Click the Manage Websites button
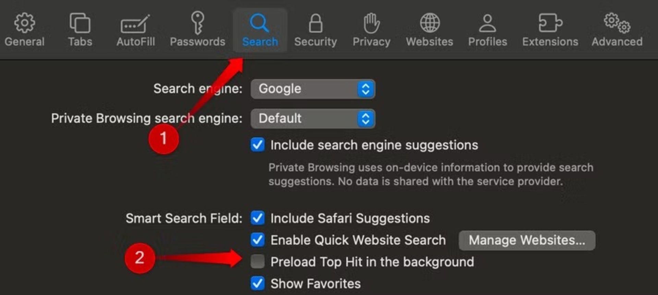658x295 pixels. [x=527, y=240]
